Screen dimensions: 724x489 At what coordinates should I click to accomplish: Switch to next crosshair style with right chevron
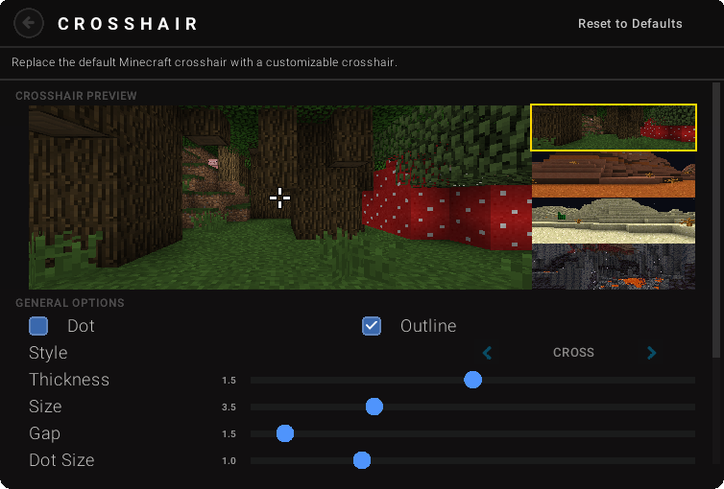click(x=651, y=353)
